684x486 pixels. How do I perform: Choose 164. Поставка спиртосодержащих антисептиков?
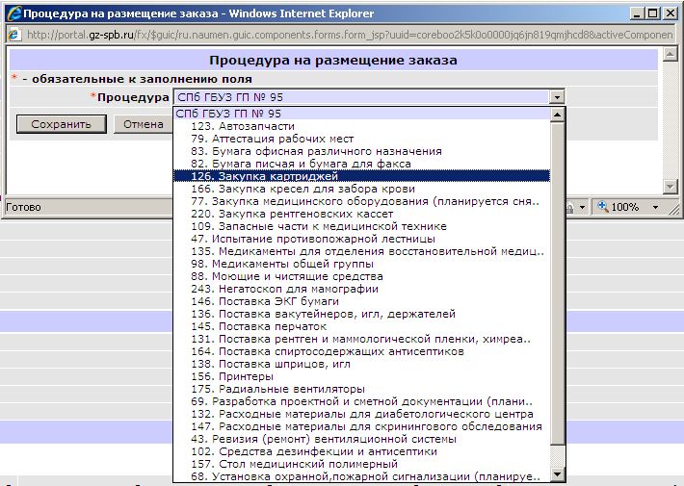tap(361, 351)
